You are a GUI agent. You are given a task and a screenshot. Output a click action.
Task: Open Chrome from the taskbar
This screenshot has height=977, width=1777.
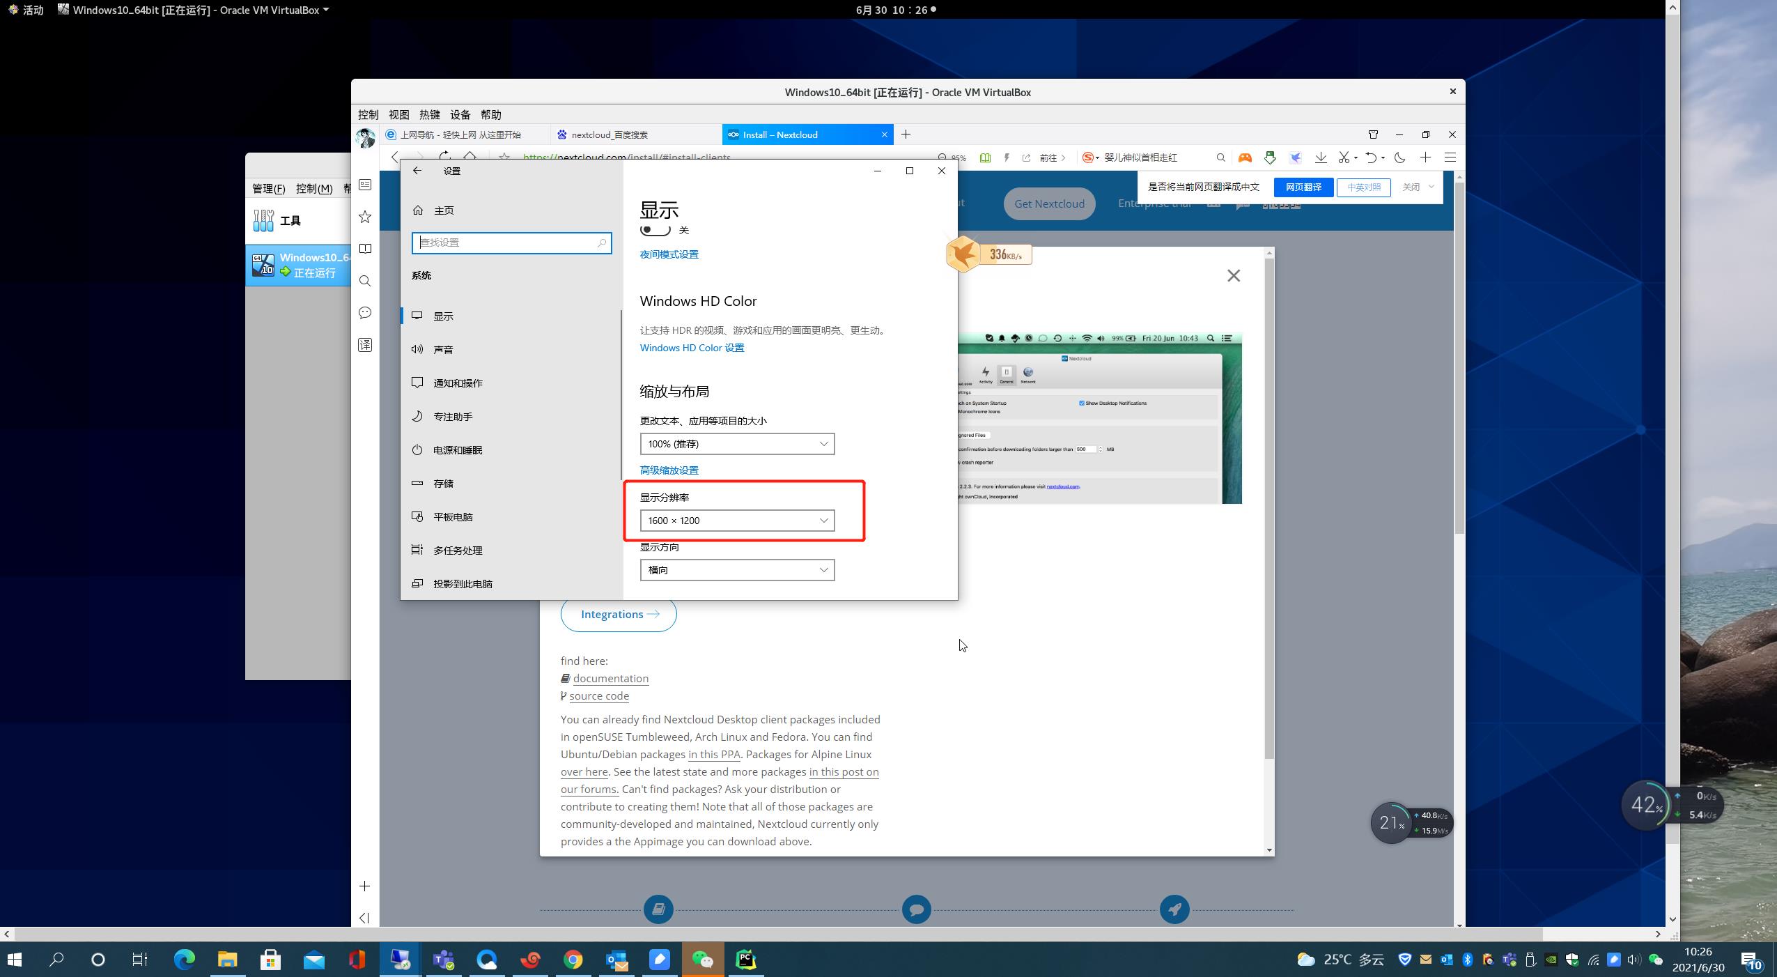(x=573, y=960)
